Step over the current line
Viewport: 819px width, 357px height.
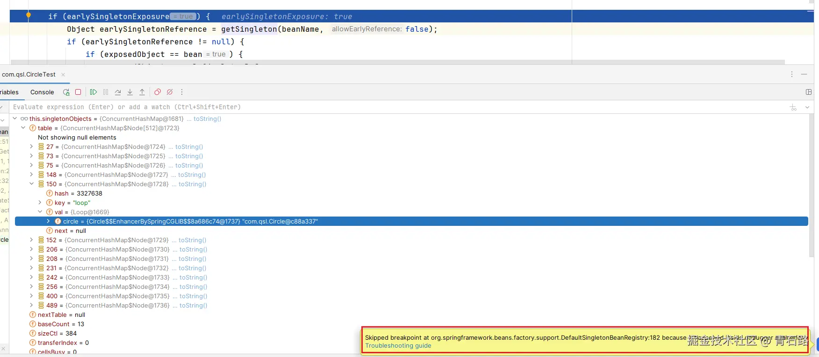coord(118,92)
